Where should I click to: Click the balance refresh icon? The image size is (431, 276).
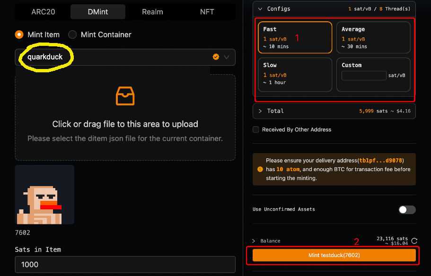(x=414, y=241)
